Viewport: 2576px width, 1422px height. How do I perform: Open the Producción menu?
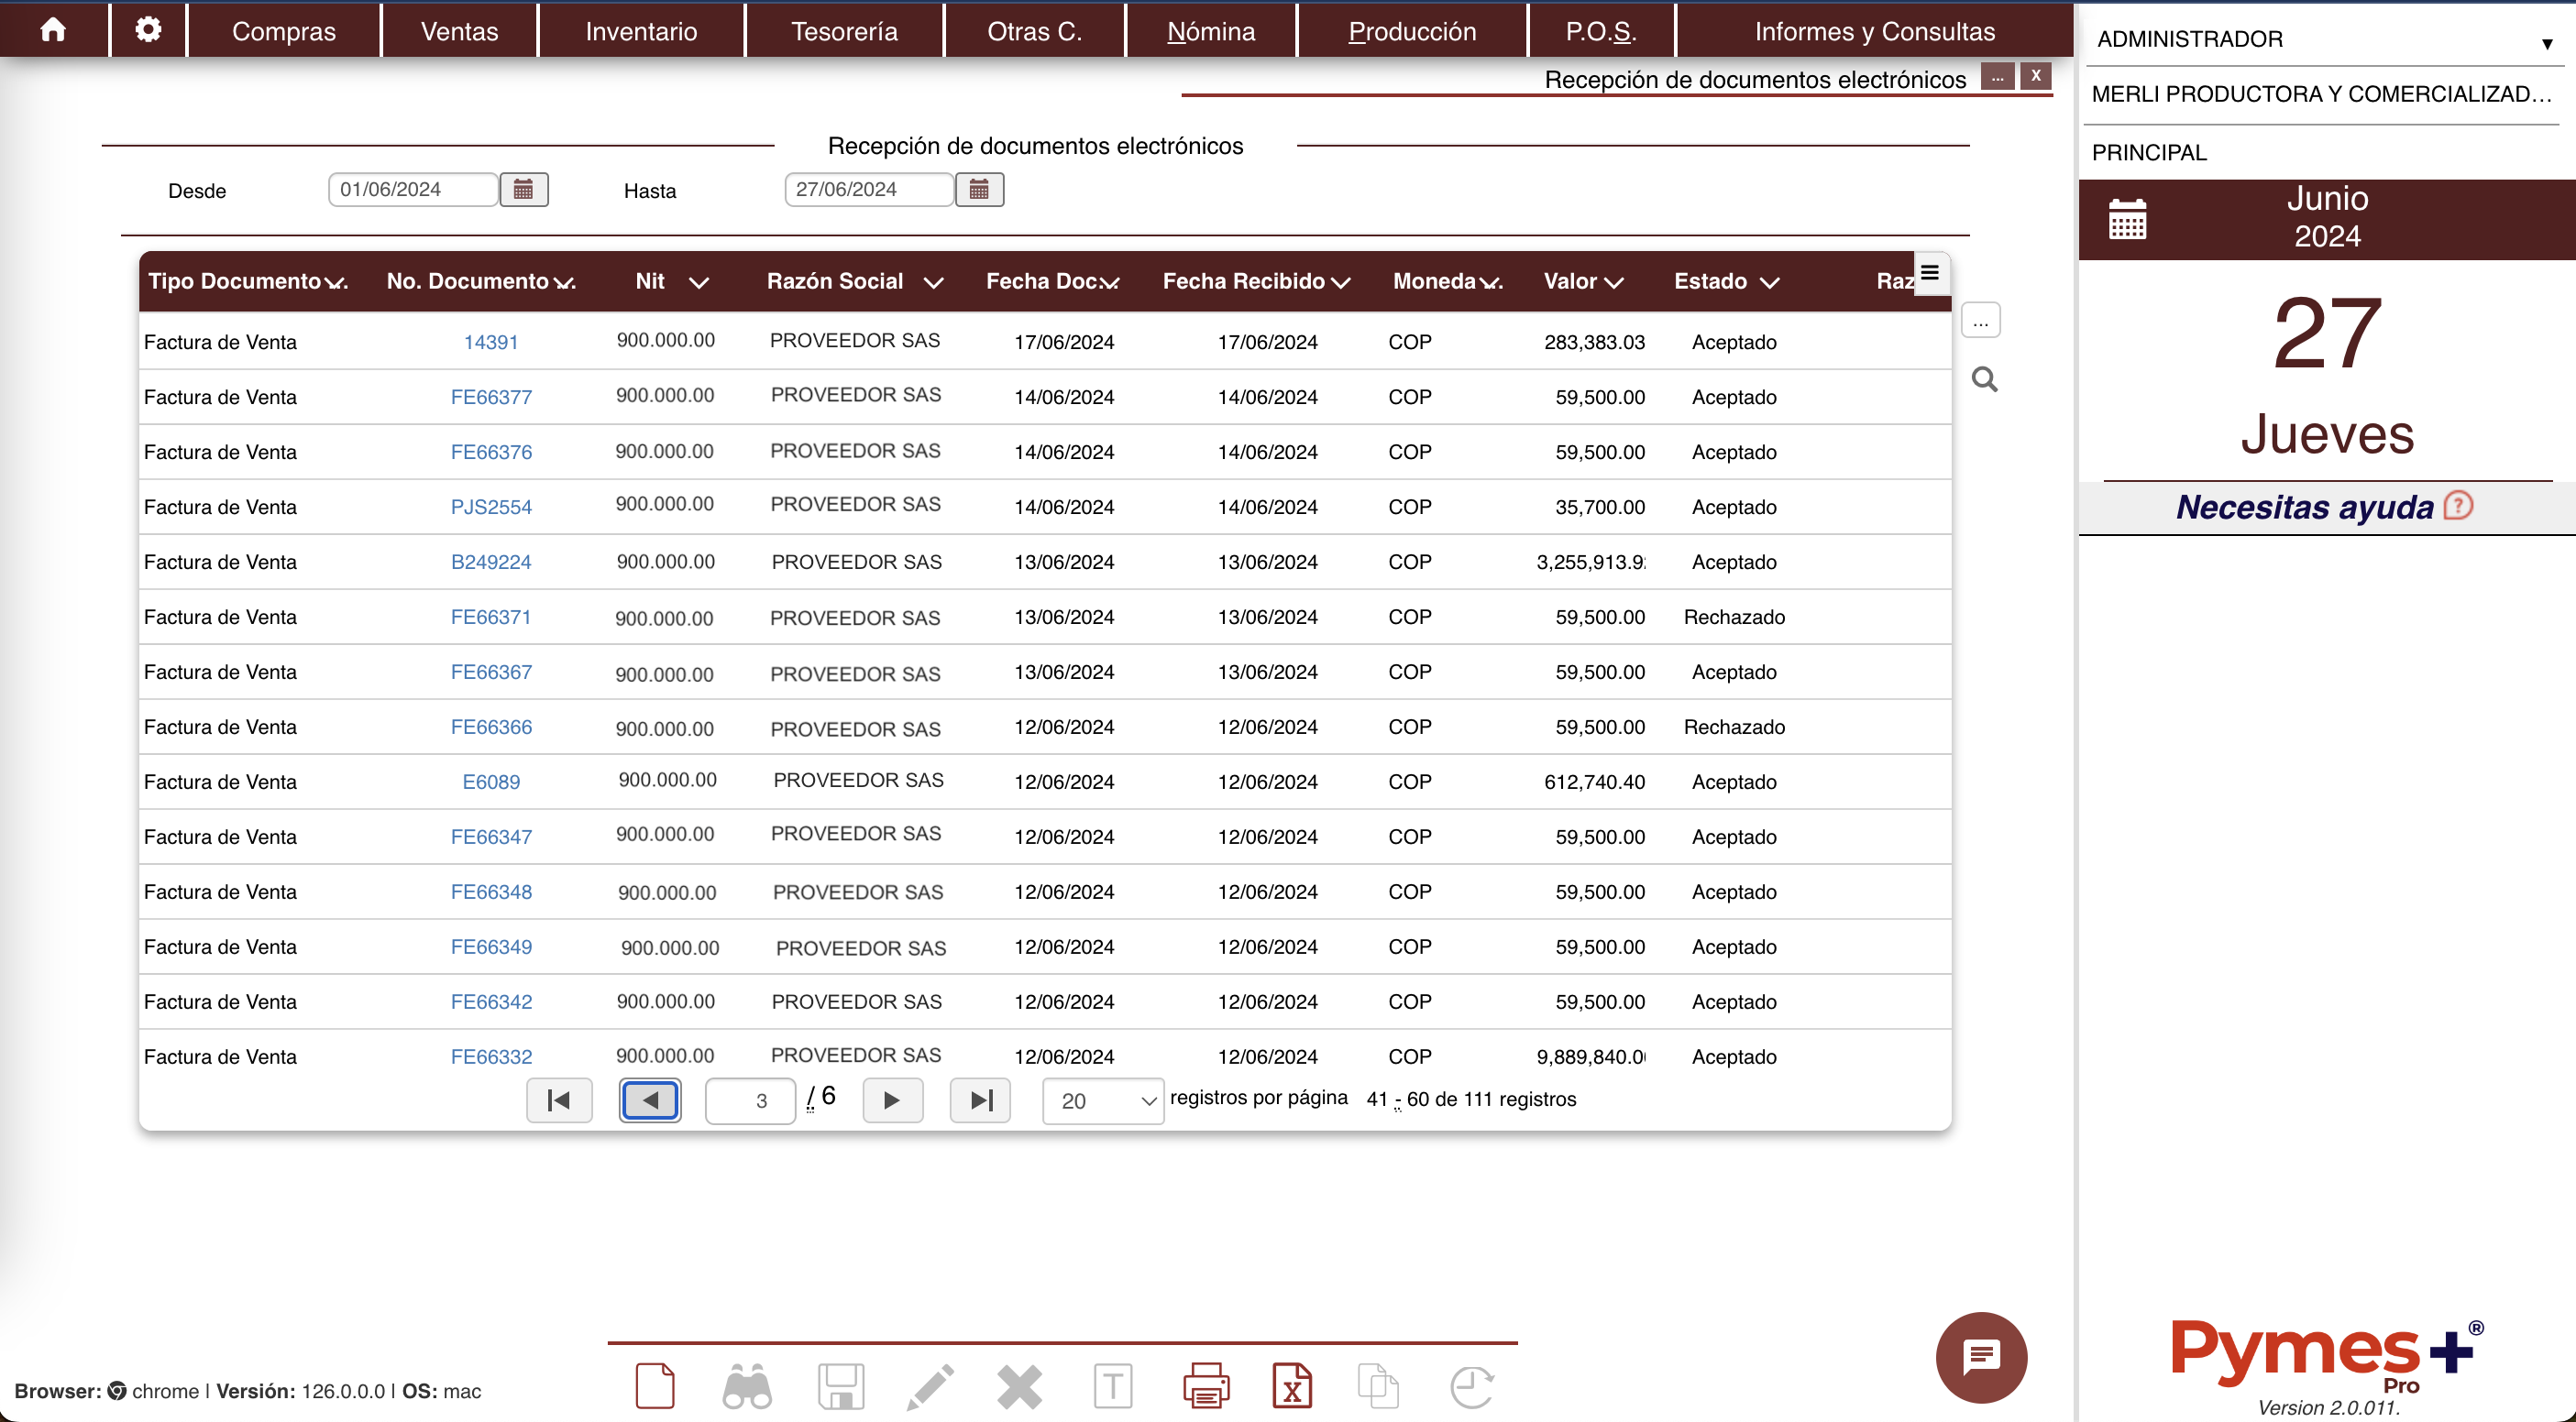click(1412, 31)
